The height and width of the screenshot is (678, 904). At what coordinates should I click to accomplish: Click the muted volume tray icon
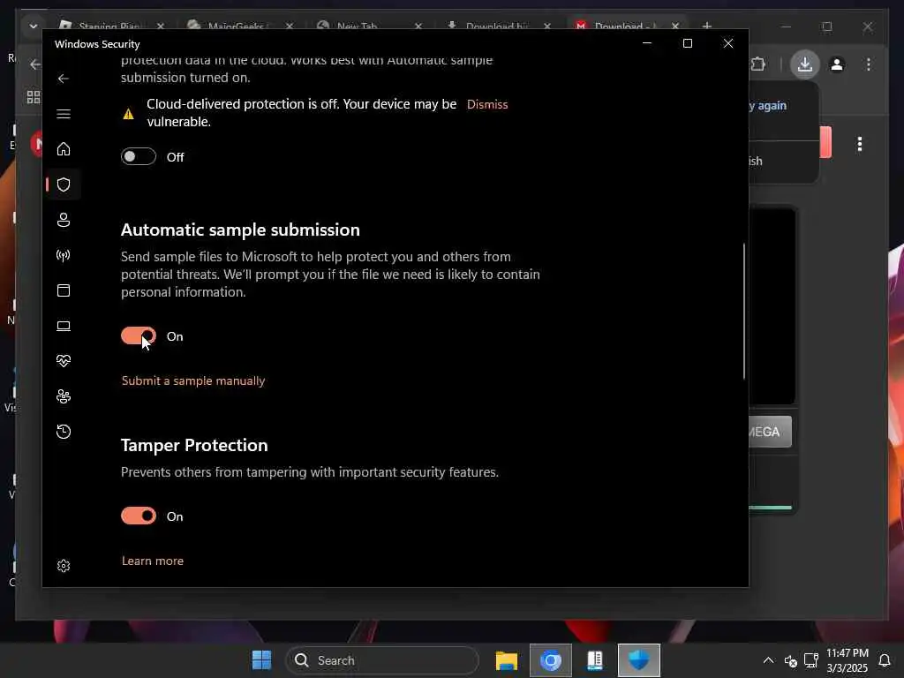coord(790,660)
